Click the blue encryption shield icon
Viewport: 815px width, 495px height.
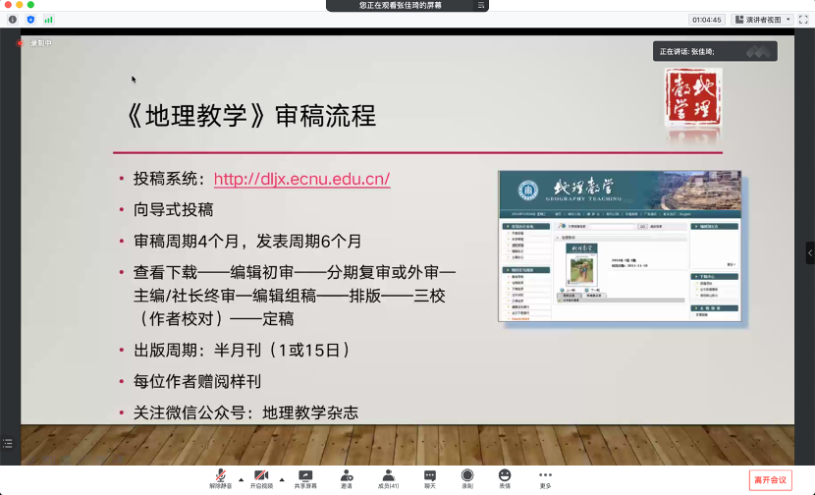30,20
